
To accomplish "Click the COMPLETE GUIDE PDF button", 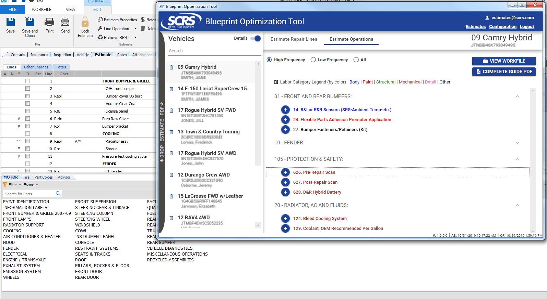I will [x=504, y=71].
